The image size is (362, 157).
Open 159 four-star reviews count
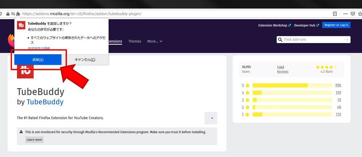coord(338,93)
